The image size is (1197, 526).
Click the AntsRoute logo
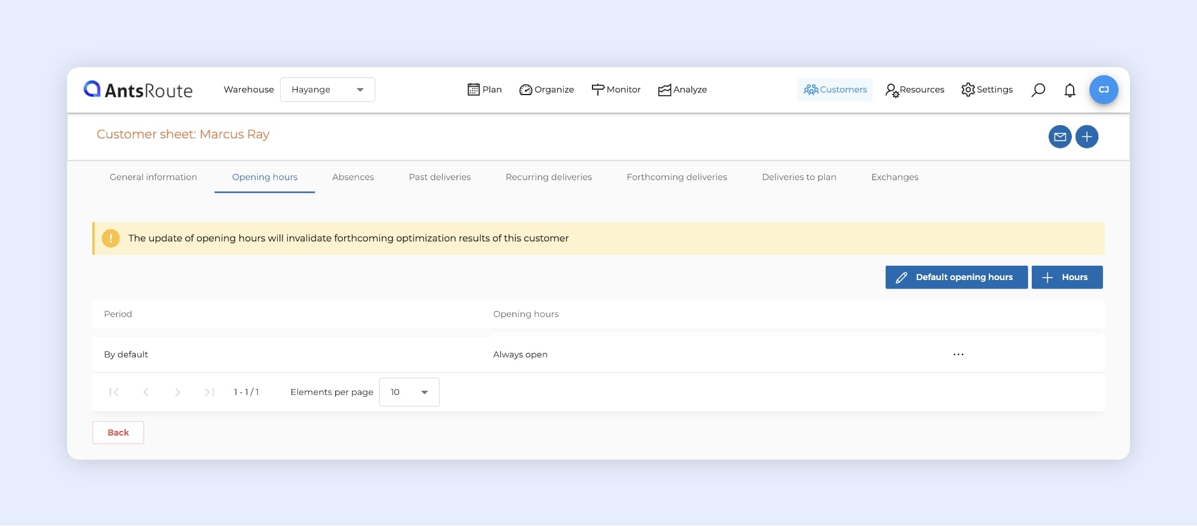[x=138, y=90]
